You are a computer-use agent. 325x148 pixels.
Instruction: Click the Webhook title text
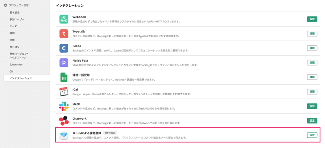coord(79,17)
